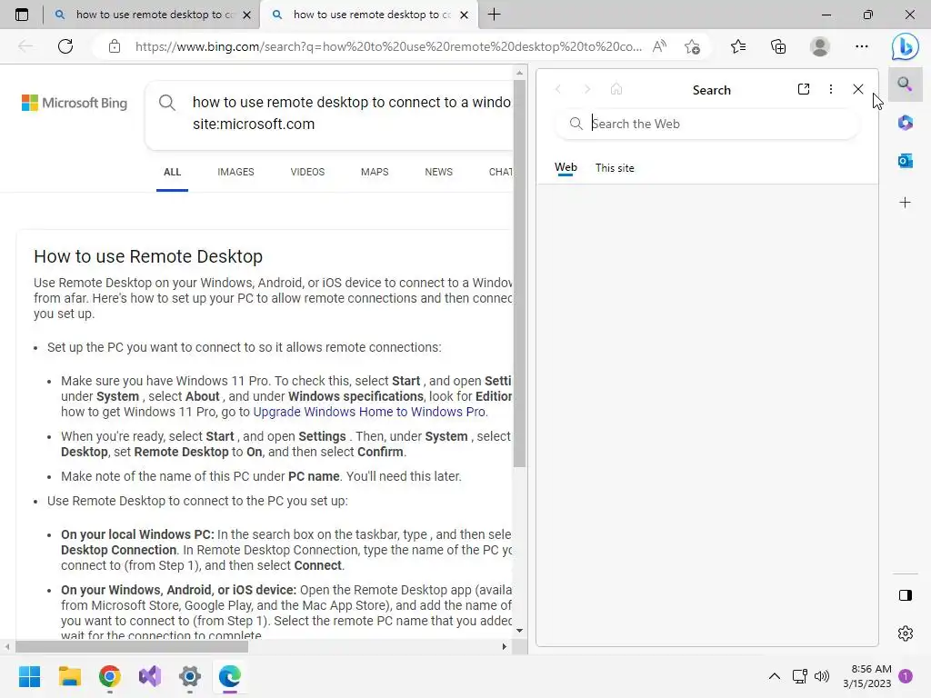Add a new app to the sidebar
Viewport: 931px width, 698px height.
pyautogui.click(x=905, y=203)
